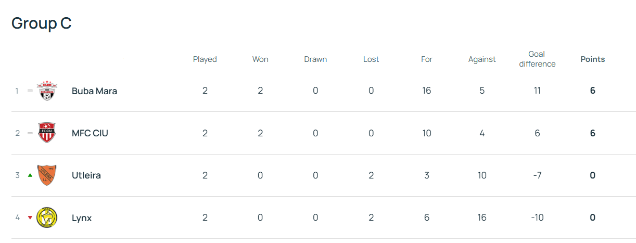Image resolution: width=636 pixels, height=243 pixels.
Task: Click the Goal difference column header
Action: point(537,59)
